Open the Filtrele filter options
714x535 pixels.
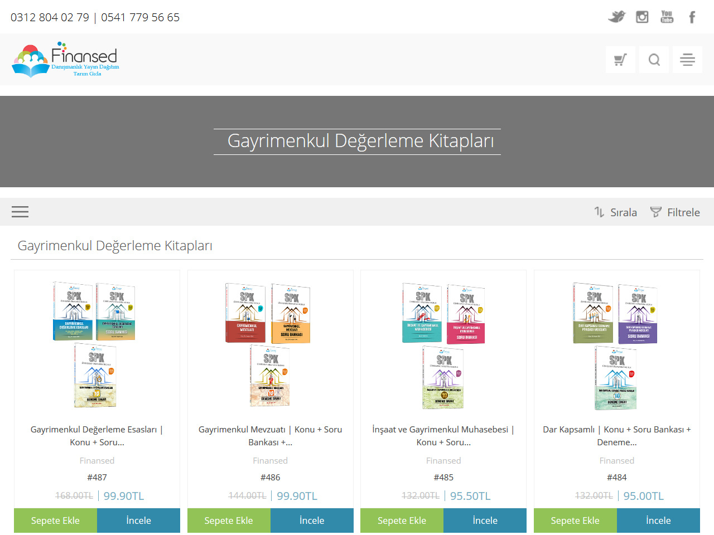[675, 212]
